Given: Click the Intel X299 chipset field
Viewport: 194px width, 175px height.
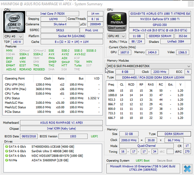Looking at the screenshot, I should click(x=61, y=128).
